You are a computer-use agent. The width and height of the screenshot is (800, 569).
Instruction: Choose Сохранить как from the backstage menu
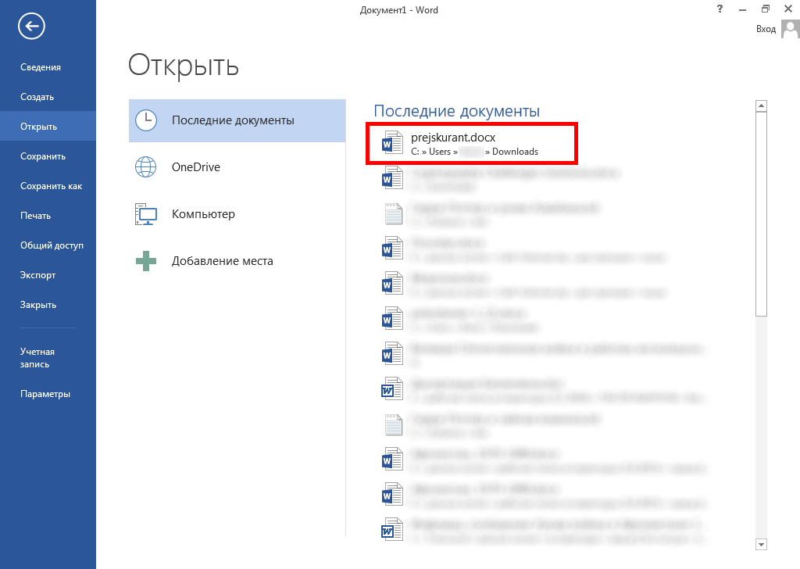(51, 186)
